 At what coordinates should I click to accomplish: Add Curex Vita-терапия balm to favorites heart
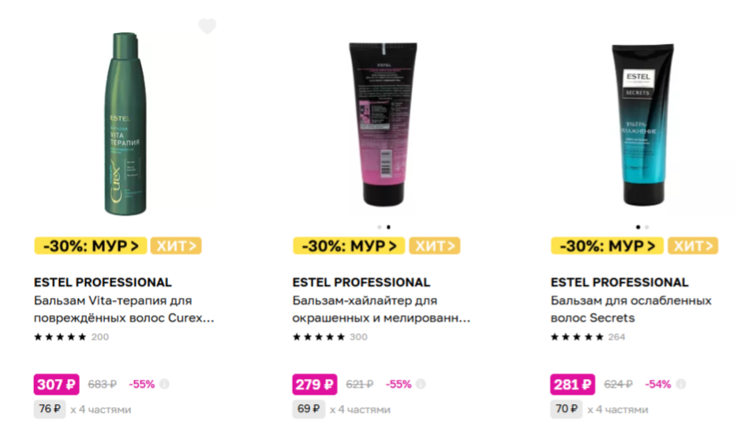[x=208, y=26]
